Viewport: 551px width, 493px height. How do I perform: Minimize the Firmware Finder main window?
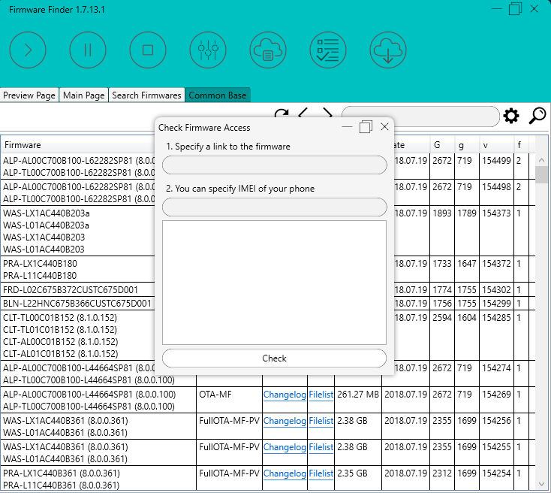coord(496,9)
